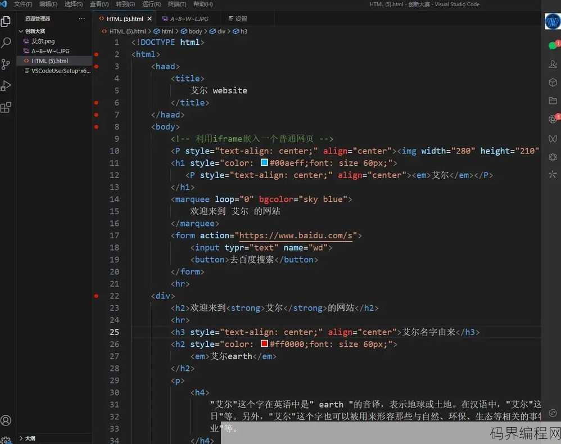Open the green chat bubble icon
Viewport: 561px width, 444px height.
(x=553, y=45)
